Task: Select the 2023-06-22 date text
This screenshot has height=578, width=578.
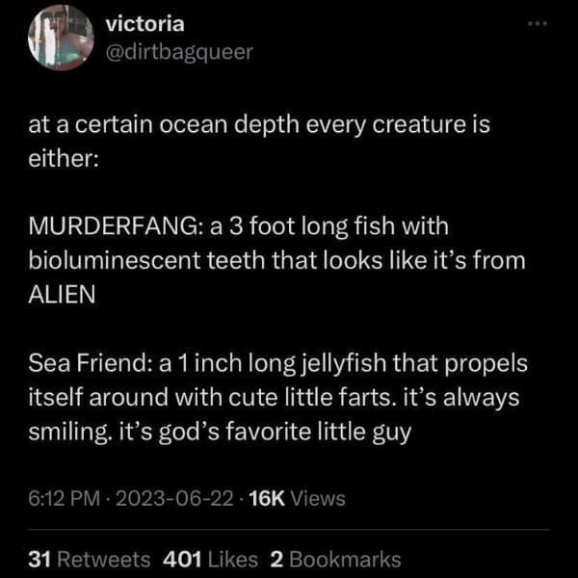Action: click(x=180, y=498)
